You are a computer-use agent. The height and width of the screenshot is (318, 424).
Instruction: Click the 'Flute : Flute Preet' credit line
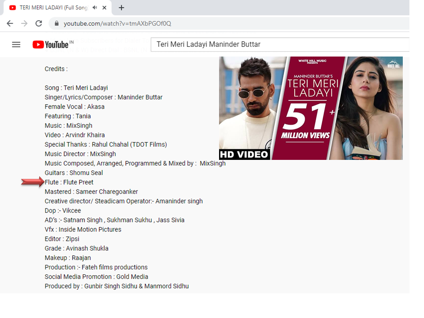(x=69, y=182)
